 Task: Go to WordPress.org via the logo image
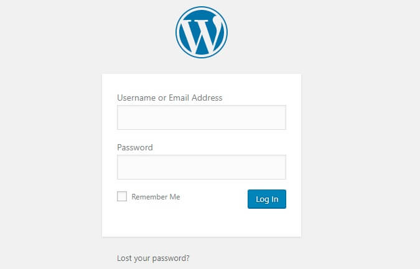202,32
